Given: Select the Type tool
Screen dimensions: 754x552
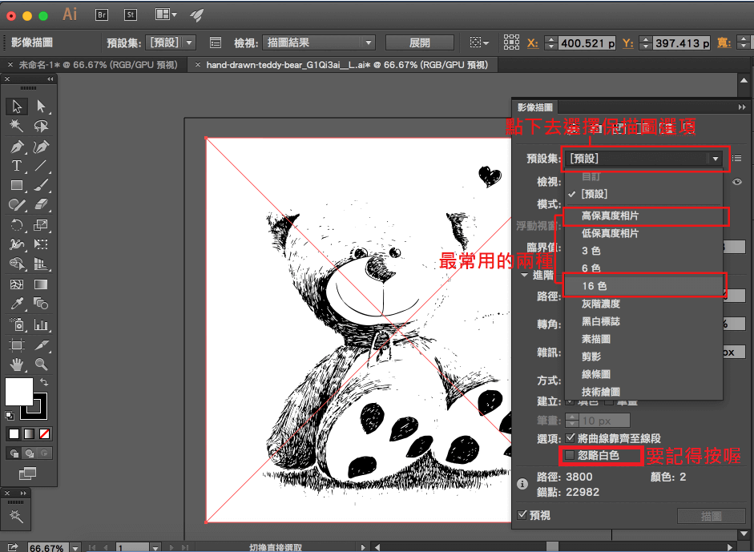Looking at the screenshot, I should pos(16,166).
